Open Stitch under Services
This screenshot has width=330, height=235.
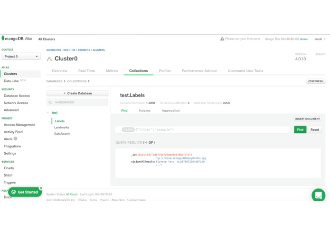(x=8, y=176)
